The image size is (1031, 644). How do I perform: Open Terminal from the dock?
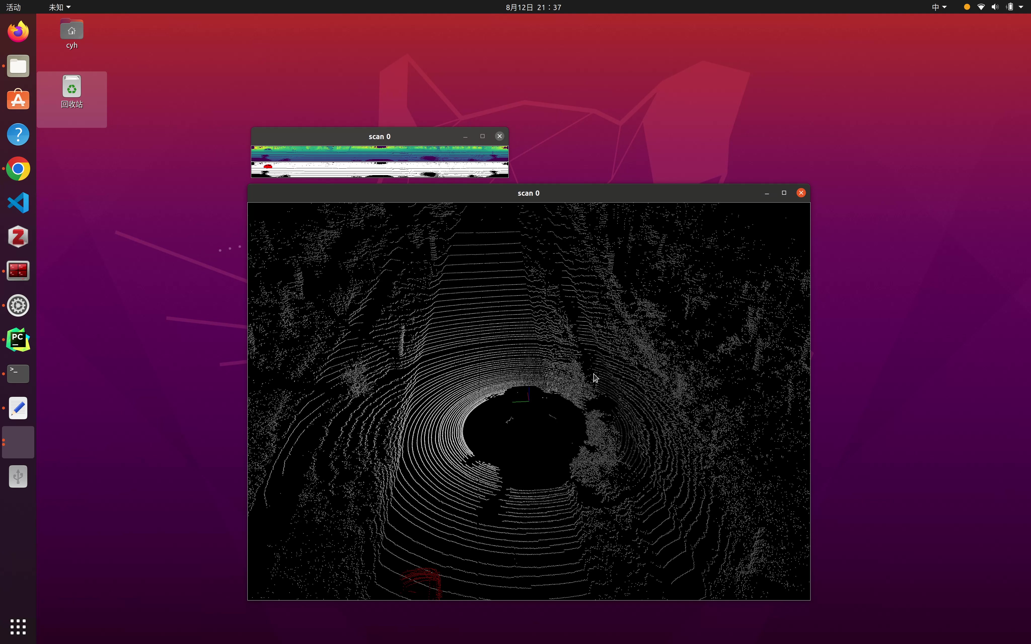coord(18,374)
